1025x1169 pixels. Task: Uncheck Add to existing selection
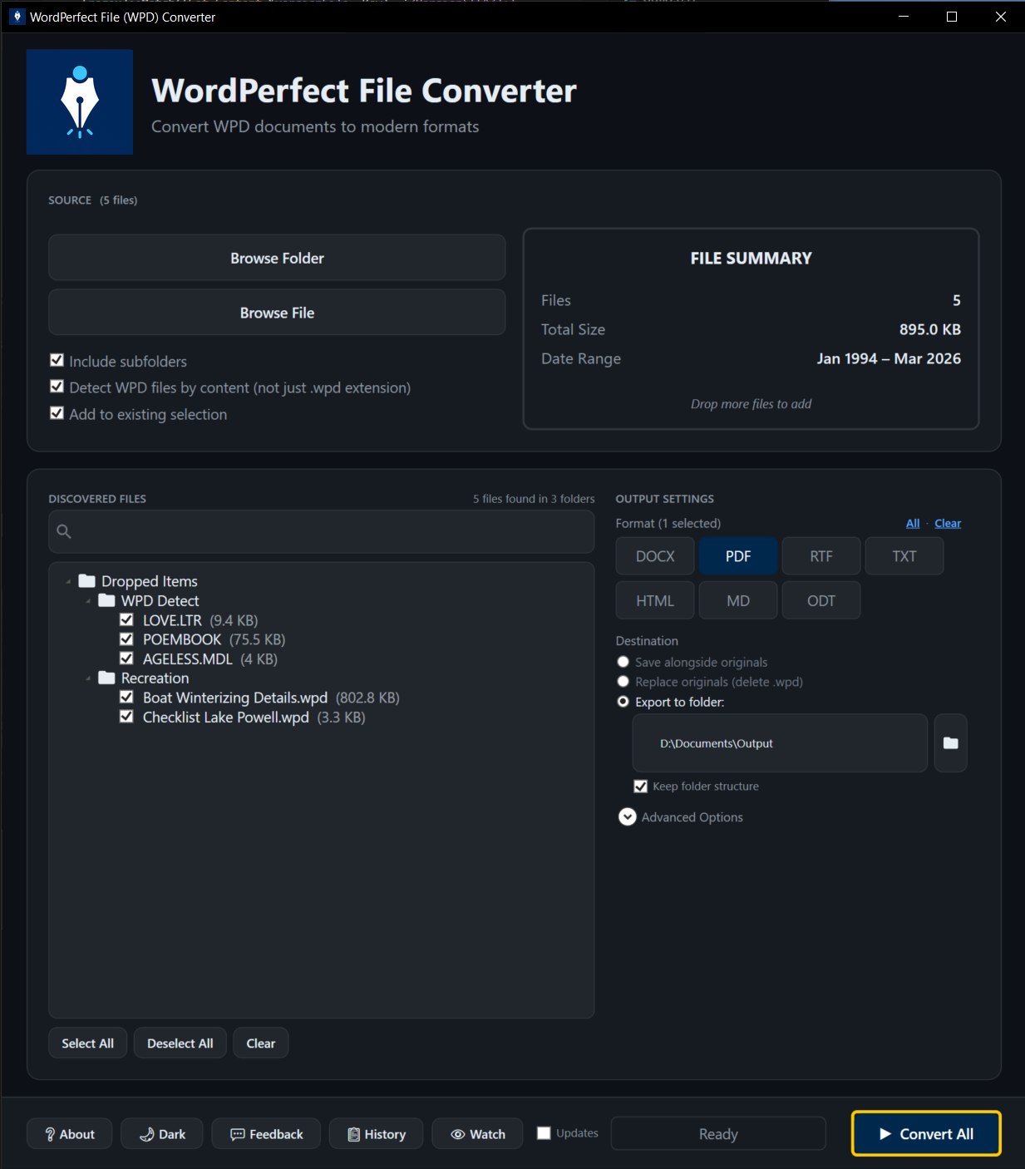pyautogui.click(x=57, y=413)
